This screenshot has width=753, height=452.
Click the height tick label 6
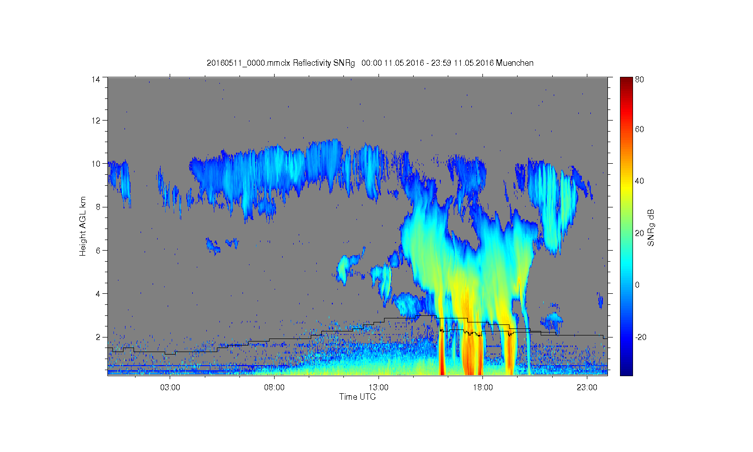coord(98,250)
